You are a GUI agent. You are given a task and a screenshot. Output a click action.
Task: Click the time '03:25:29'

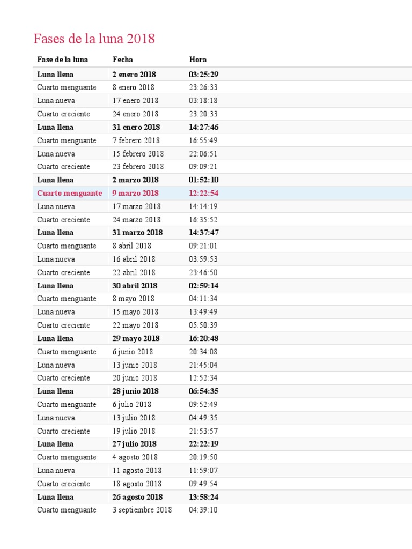click(x=204, y=75)
